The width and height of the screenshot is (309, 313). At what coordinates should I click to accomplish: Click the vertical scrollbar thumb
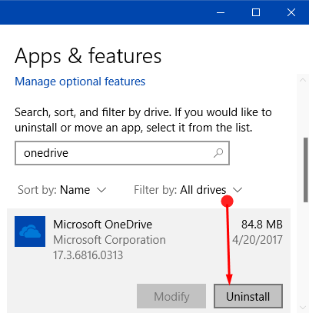point(306,170)
